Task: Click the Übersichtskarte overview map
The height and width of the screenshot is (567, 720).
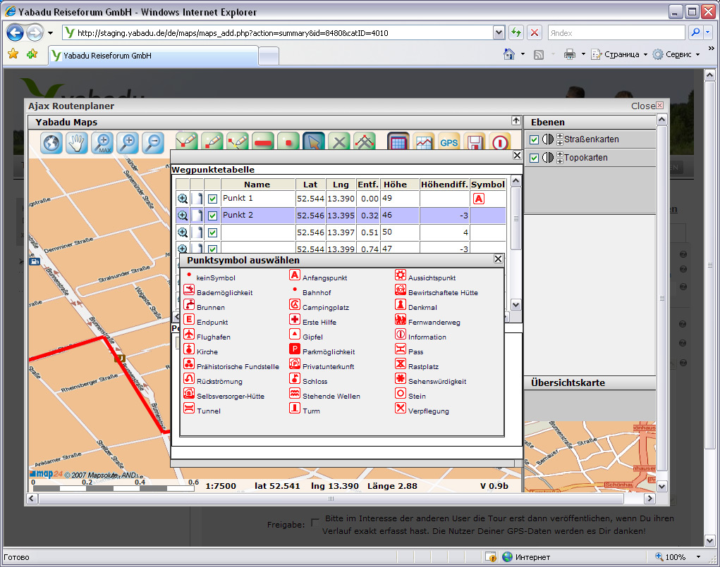Action: point(590,456)
